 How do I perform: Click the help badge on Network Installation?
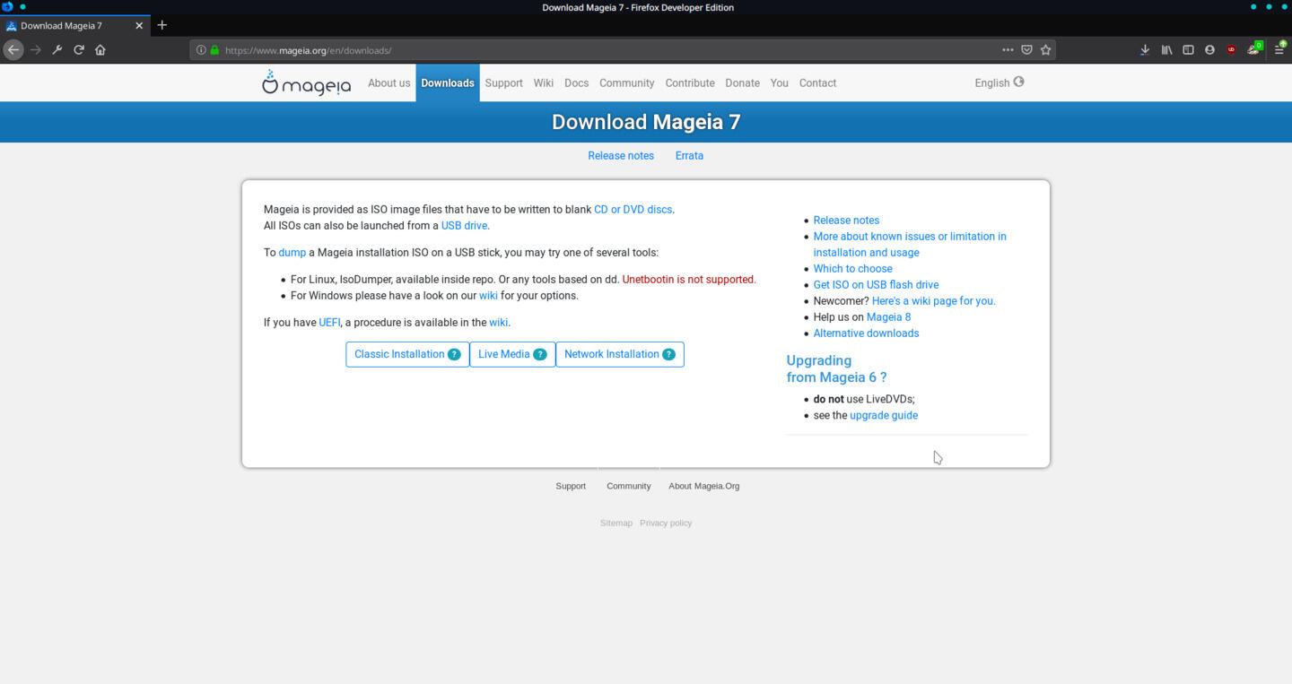[668, 354]
